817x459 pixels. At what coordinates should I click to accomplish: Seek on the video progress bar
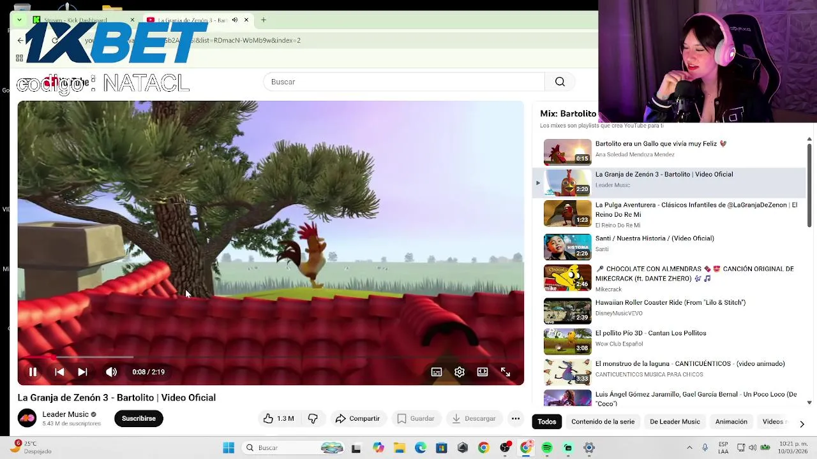[x=271, y=358]
